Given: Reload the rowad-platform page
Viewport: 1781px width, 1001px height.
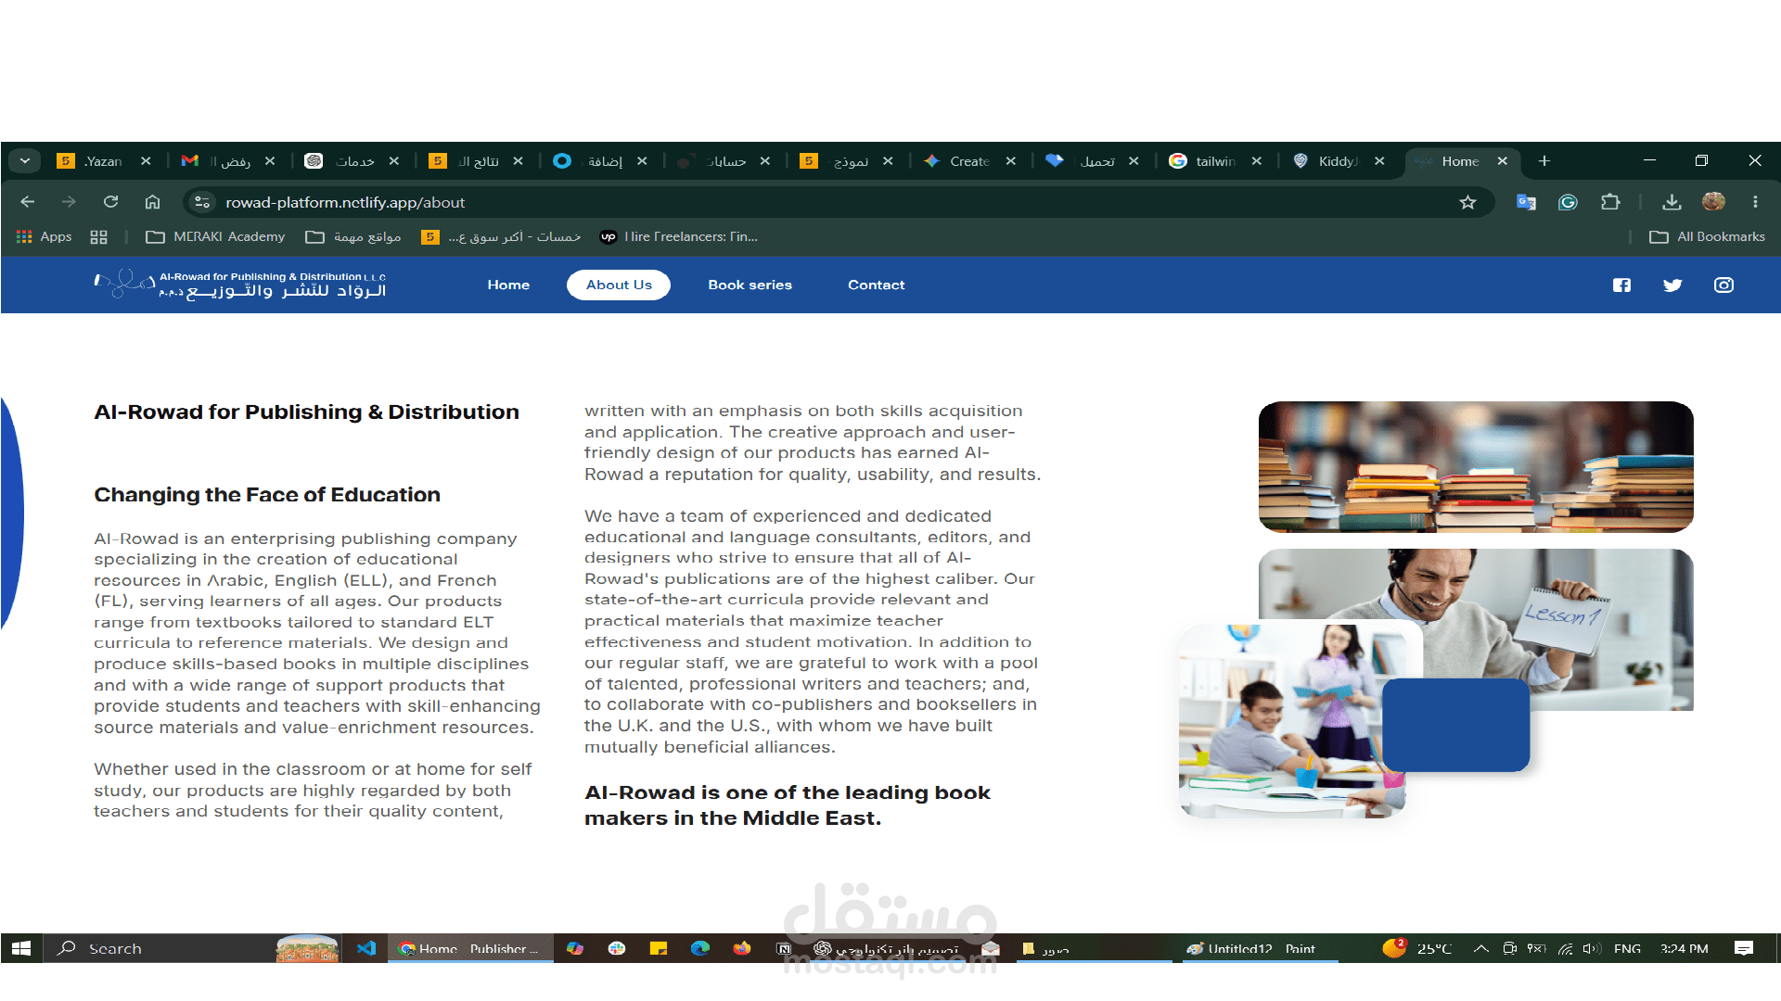Looking at the screenshot, I should point(110,202).
